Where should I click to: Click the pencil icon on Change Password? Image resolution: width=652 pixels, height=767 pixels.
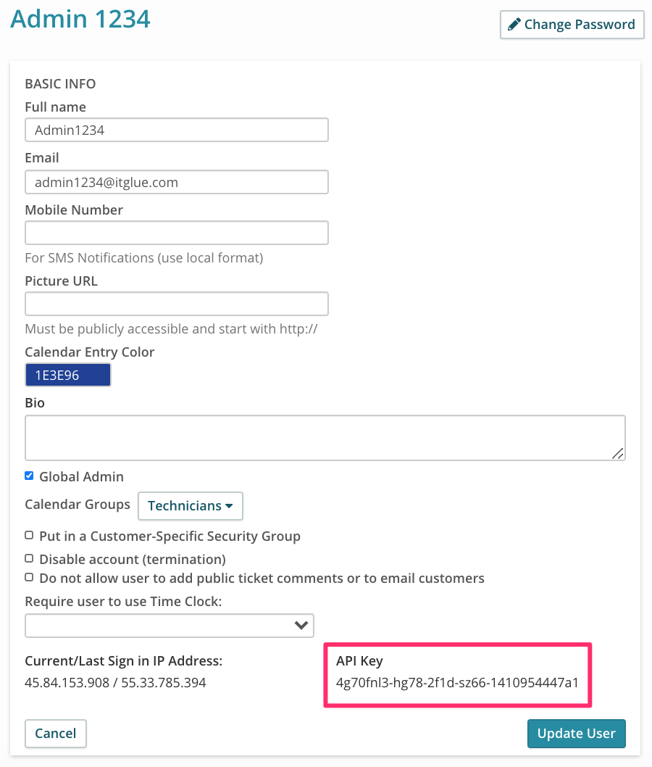tap(514, 24)
